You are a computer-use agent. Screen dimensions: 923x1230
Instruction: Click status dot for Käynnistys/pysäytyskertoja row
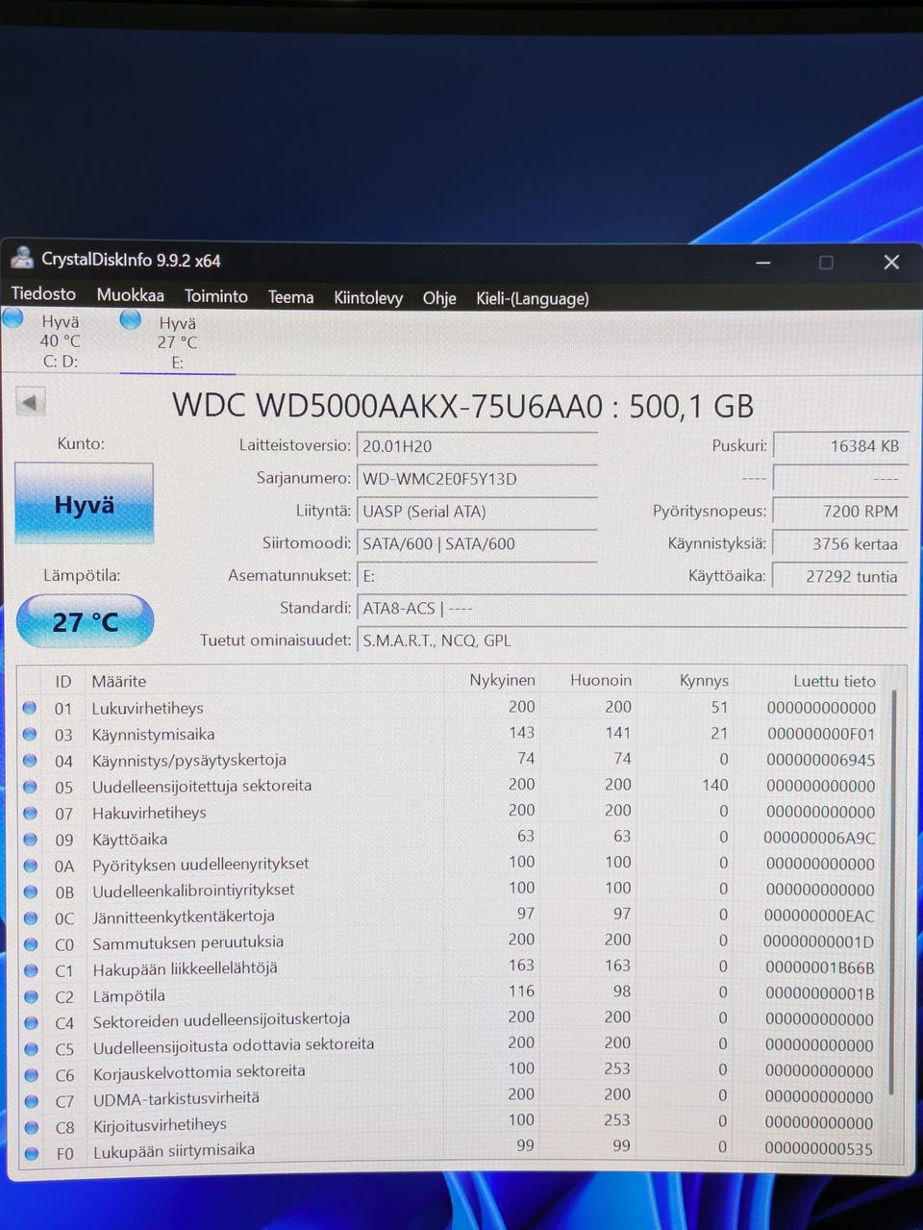click(30, 760)
